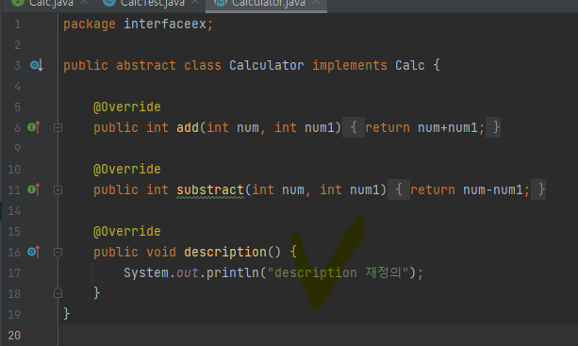The image size is (578, 346).
Task: Click the "description 재정의" string literal
Action: (338, 272)
